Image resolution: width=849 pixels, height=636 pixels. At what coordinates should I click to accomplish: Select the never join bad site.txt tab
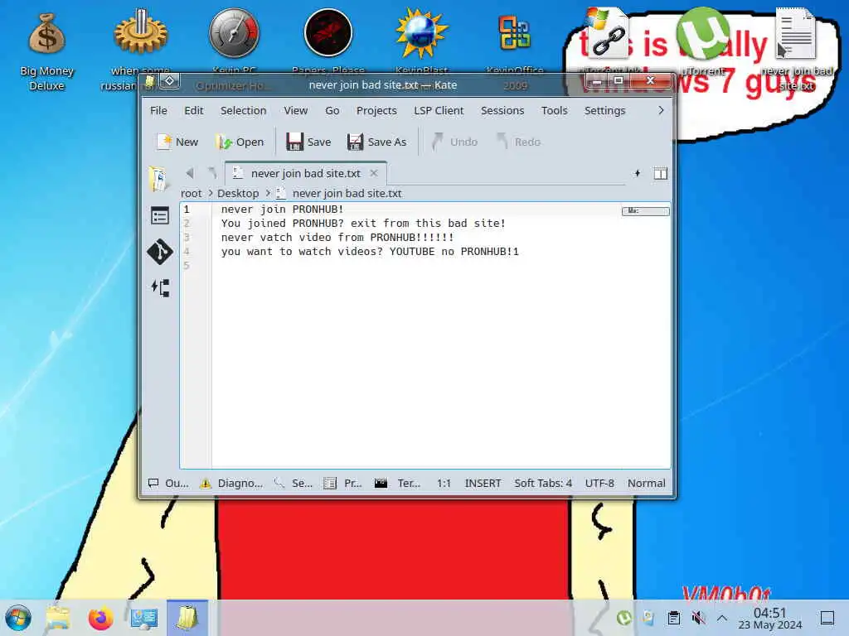tap(305, 173)
